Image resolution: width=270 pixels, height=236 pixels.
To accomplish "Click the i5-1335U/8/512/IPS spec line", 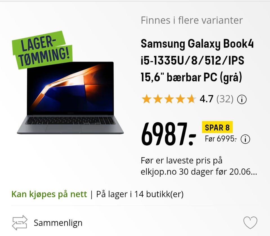I will tap(192, 60).
